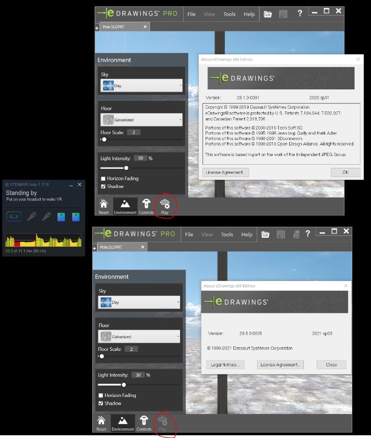Image resolution: width=371 pixels, height=438 pixels.
Task: Close Pole.SLDPRT tab in upper 2020 window
Action: click(145, 27)
